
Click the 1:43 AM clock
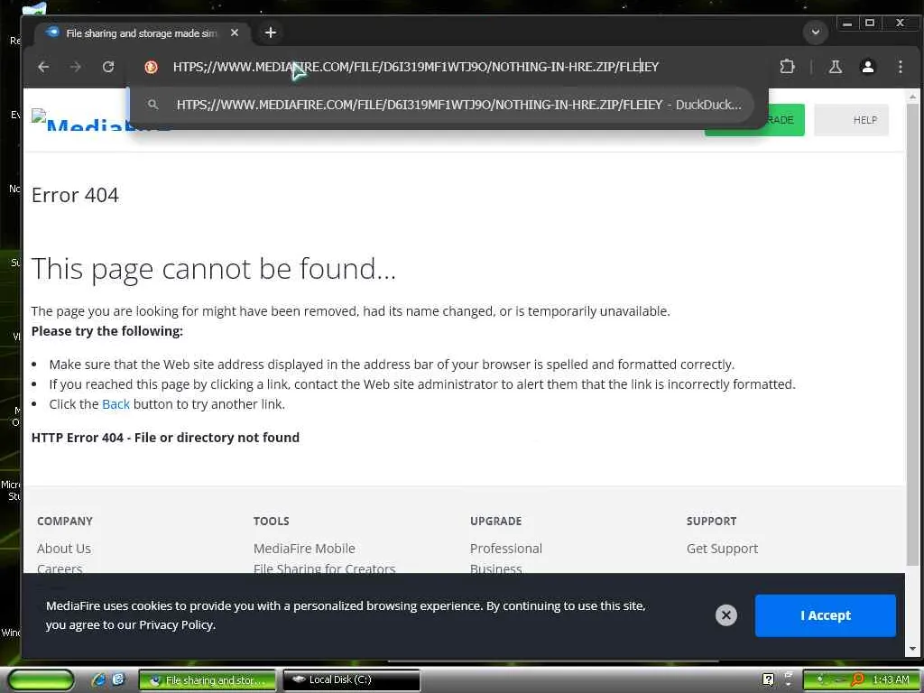pos(891,680)
